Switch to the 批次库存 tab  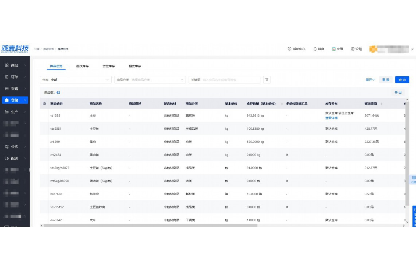point(82,66)
